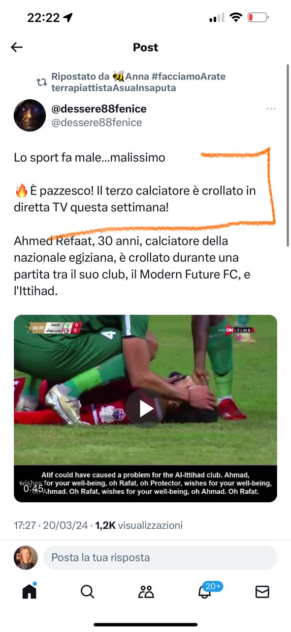Tap the Posta la tua risposta field
The width and height of the screenshot is (291, 632).
[160, 557]
